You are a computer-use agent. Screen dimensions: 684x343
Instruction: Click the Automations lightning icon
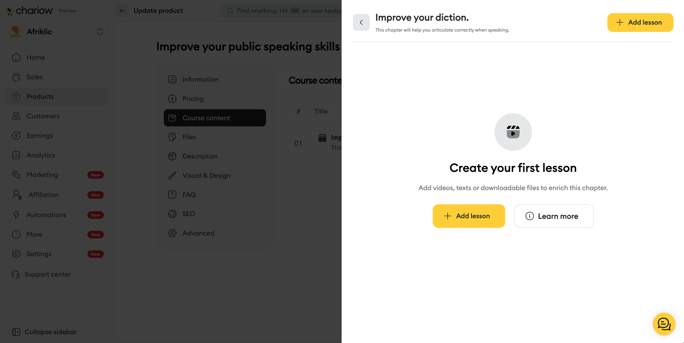pos(16,215)
